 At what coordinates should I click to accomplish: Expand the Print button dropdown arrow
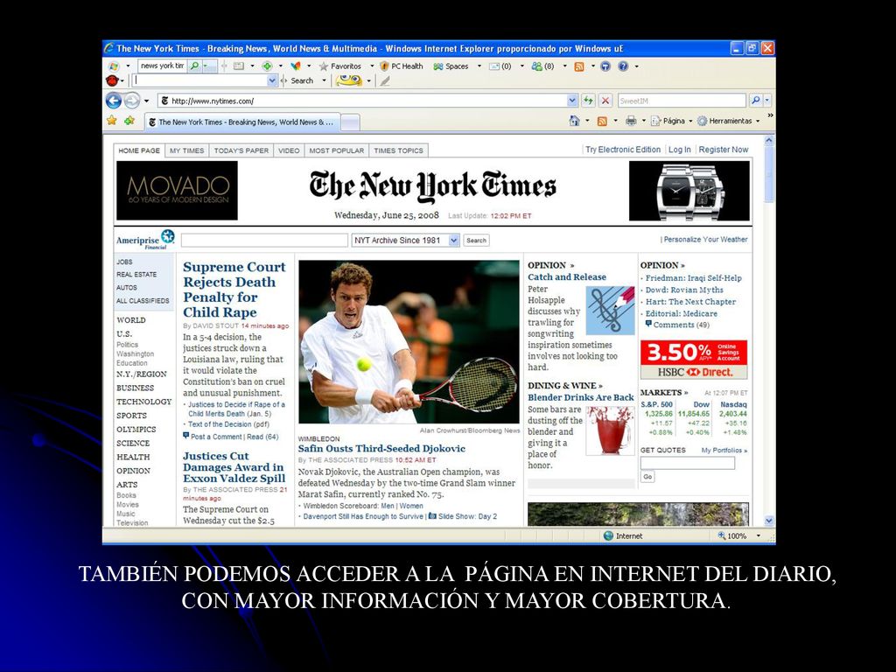(643, 121)
